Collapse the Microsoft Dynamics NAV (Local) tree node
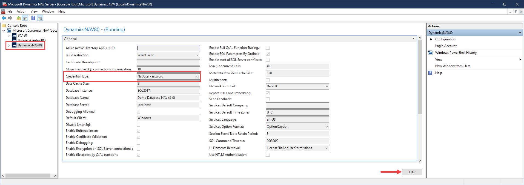This screenshot has height=185, width=524. pos(4,31)
